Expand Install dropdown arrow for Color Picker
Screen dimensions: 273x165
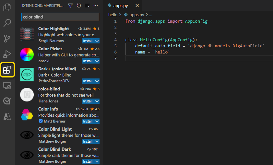[97, 61]
